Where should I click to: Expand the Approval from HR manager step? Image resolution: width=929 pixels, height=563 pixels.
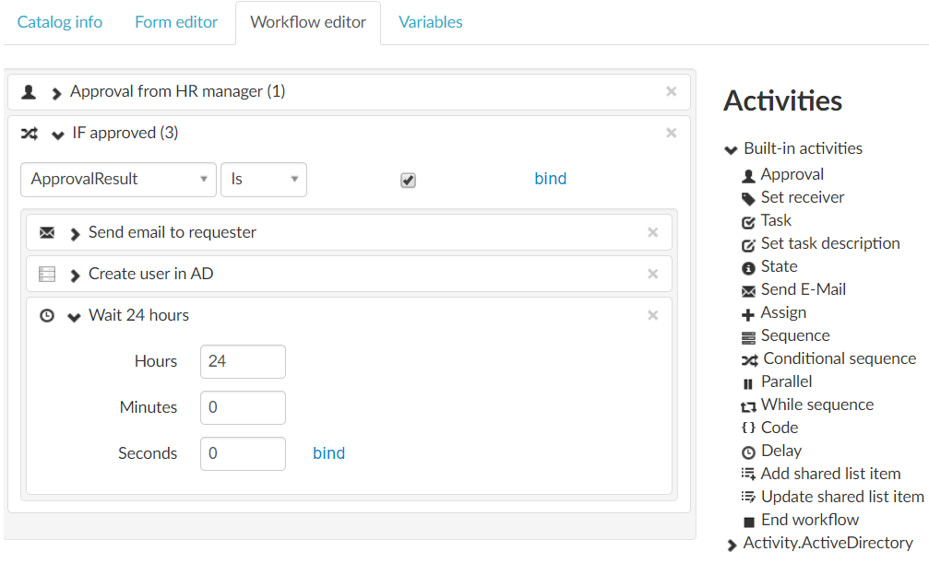click(57, 93)
